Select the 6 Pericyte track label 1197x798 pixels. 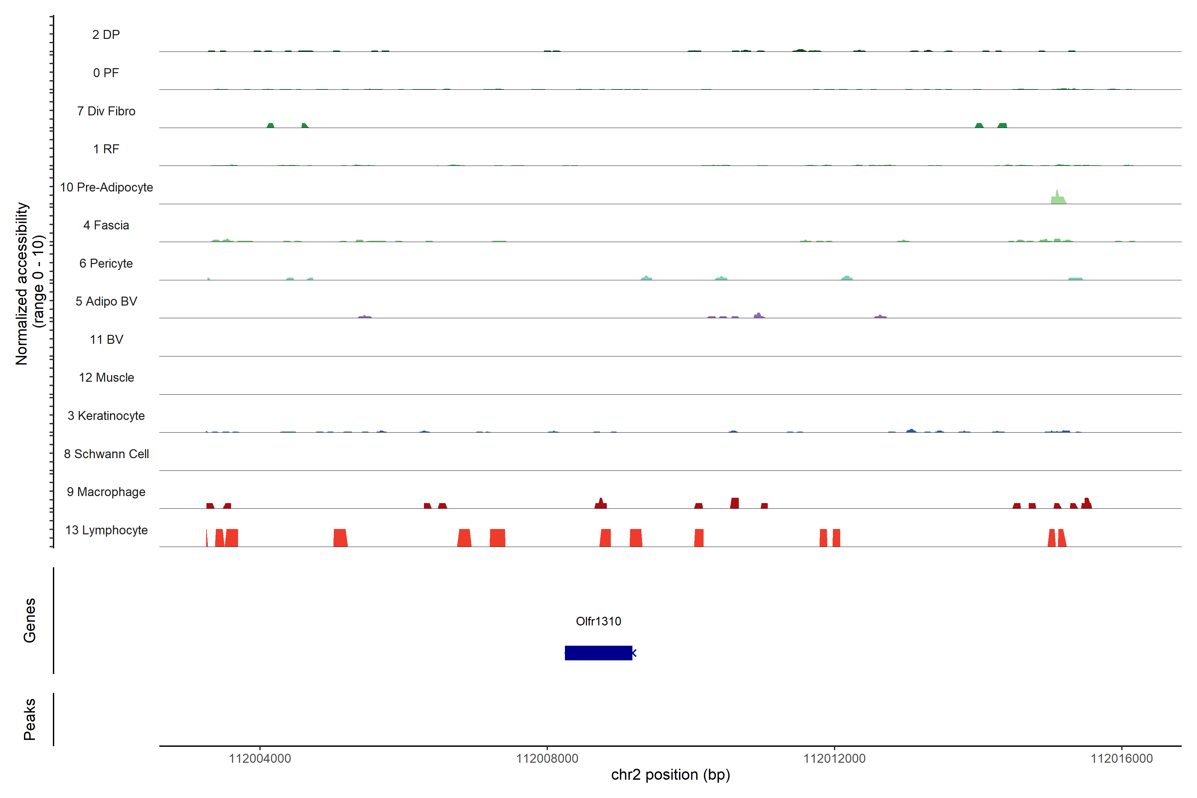(x=106, y=263)
